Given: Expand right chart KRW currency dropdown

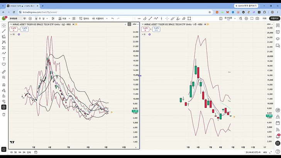Looking at the screenshot, I should coord(270,24).
